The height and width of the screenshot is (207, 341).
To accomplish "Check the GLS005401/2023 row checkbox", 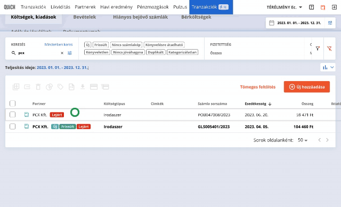I will [13, 126].
